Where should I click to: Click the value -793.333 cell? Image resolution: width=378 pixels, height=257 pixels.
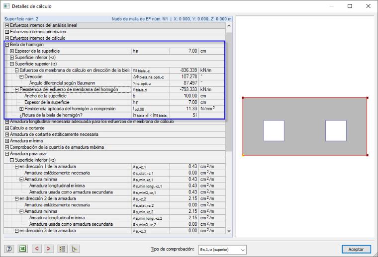coord(184,89)
